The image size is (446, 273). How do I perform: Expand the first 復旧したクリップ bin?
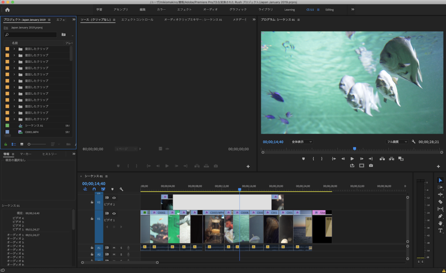click(14, 49)
